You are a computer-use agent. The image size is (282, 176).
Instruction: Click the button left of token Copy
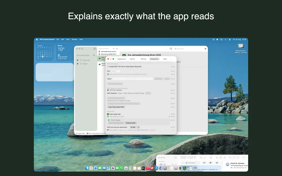[x=158, y=79]
